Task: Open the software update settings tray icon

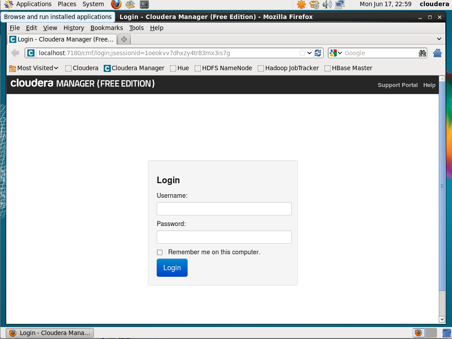Action: pyautogui.click(x=314, y=4)
